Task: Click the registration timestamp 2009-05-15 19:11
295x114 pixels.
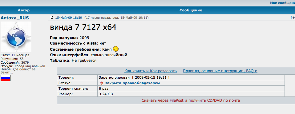Action: [151, 77]
